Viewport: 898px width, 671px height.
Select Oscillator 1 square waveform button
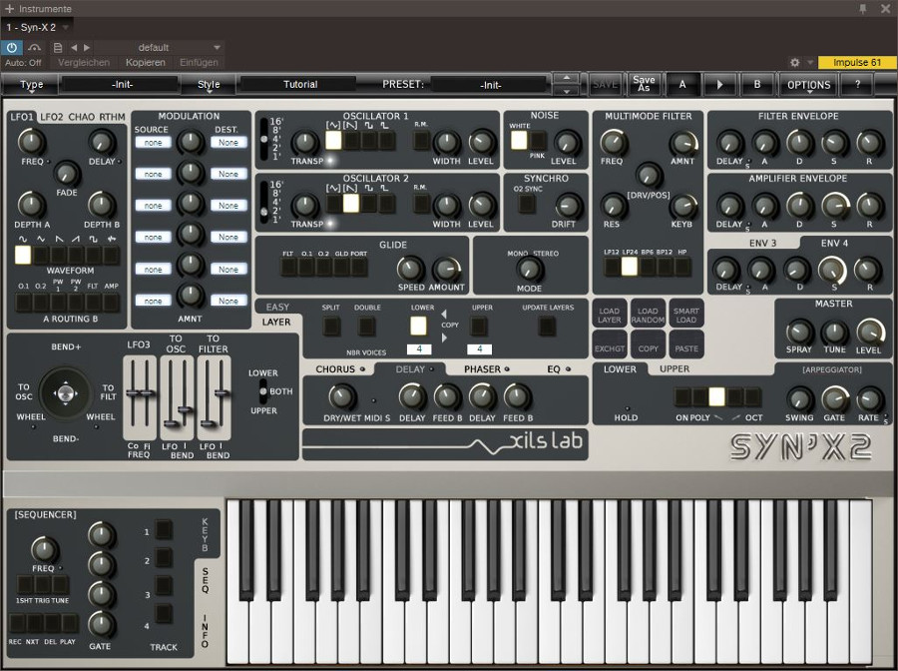(x=369, y=141)
